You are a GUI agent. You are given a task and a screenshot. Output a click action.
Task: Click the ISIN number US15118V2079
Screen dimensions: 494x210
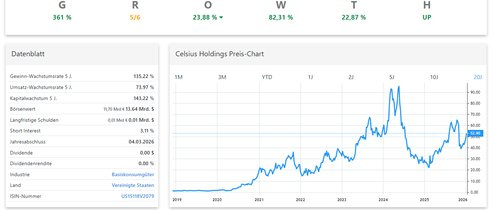click(x=137, y=196)
